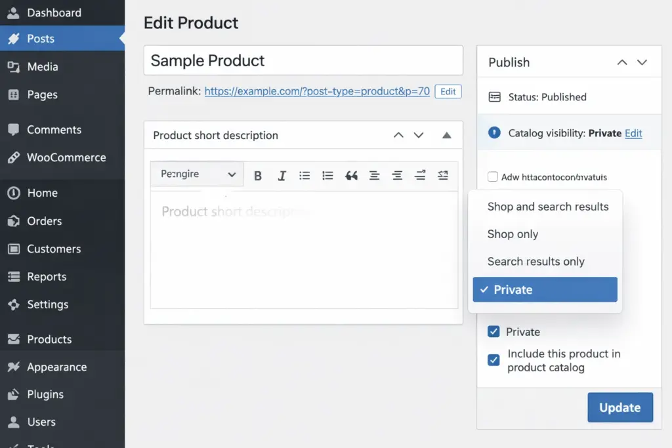Open the paragraph style dropdown in the editor
This screenshot has height=448, width=672.
tap(196, 174)
